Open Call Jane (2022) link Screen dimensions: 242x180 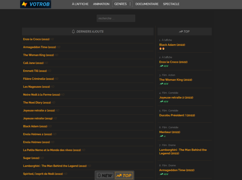coord(33,63)
